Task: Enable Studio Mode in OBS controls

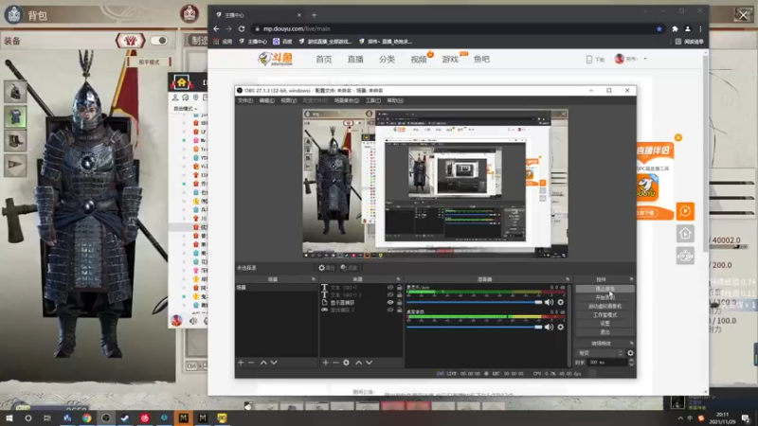Action: pos(605,315)
